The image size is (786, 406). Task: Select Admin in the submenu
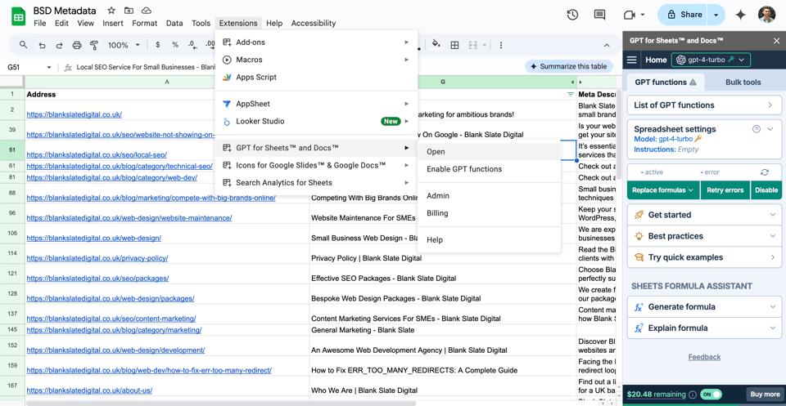489,195
